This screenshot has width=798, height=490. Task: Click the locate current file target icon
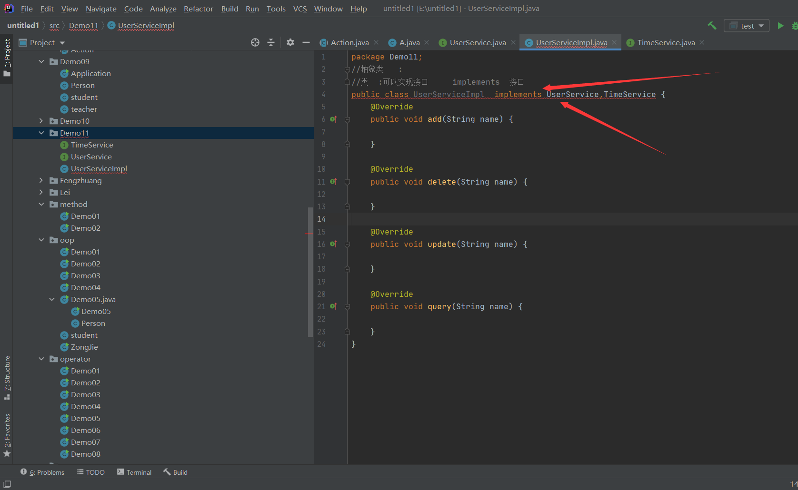click(x=255, y=42)
